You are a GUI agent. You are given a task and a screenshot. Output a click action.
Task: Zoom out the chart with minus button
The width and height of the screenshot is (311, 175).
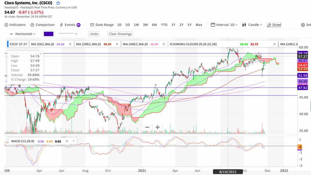147,127
